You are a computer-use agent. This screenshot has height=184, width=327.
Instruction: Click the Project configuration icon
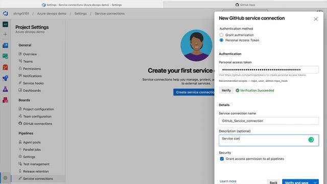tap(20, 109)
